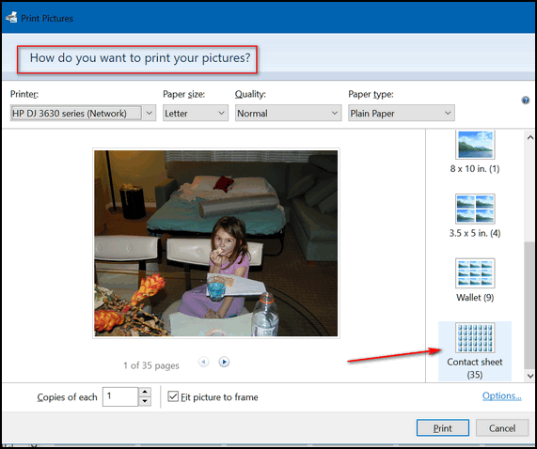Image resolution: width=537 pixels, height=449 pixels.
Task: Expand the Paper type Plain Paper dropdown
Action: [x=402, y=113]
